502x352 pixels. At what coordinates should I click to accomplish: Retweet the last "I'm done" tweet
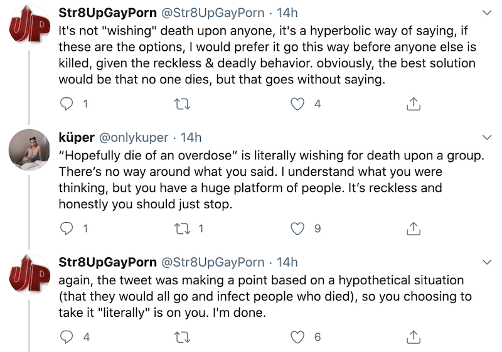click(182, 337)
